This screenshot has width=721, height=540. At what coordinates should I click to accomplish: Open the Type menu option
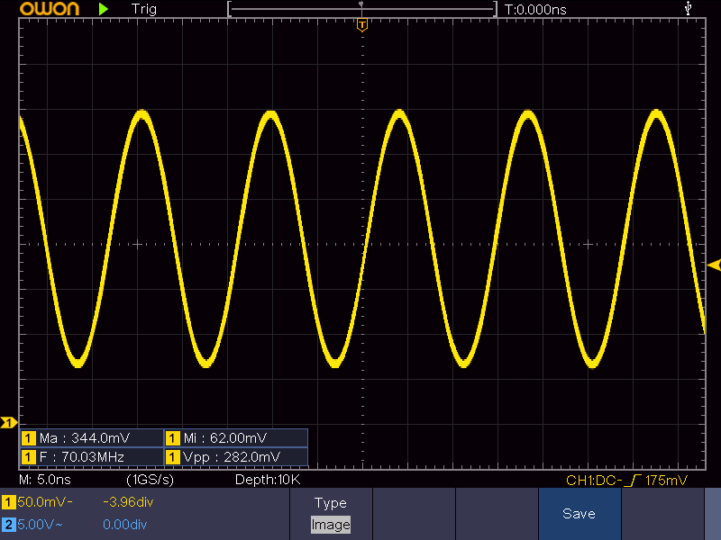tap(331, 503)
